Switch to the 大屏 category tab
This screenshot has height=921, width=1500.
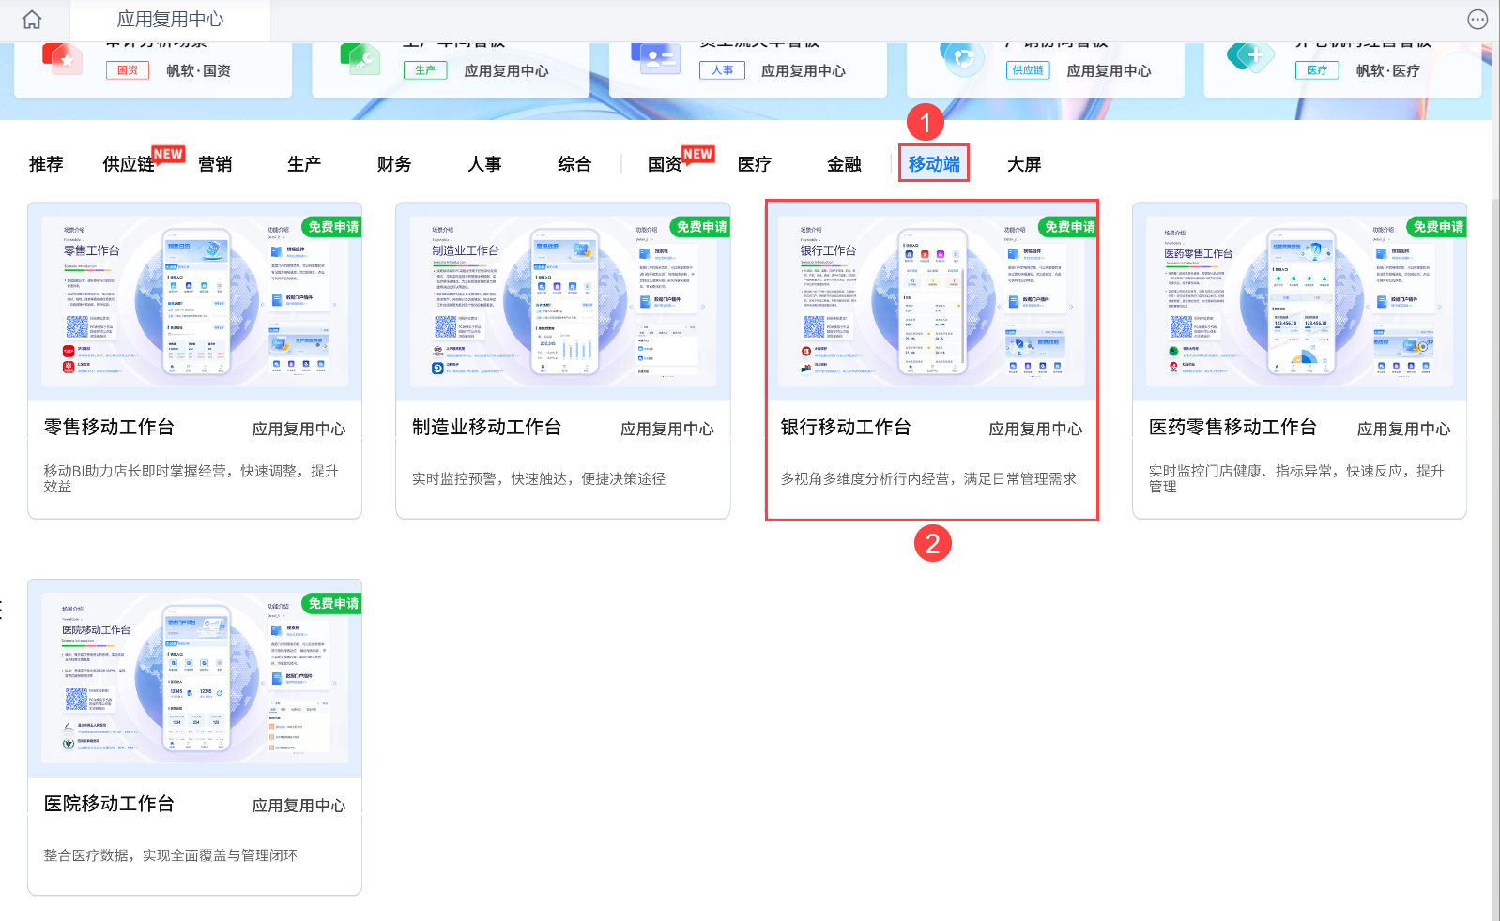(x=1024, y=164)
